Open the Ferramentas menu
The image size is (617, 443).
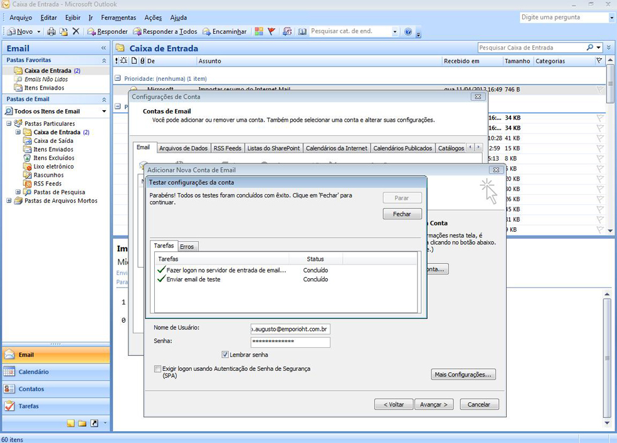pos(119,18)
